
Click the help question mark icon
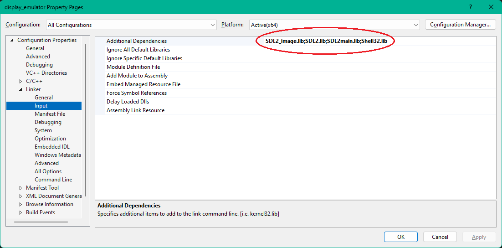tap(470, 7)
